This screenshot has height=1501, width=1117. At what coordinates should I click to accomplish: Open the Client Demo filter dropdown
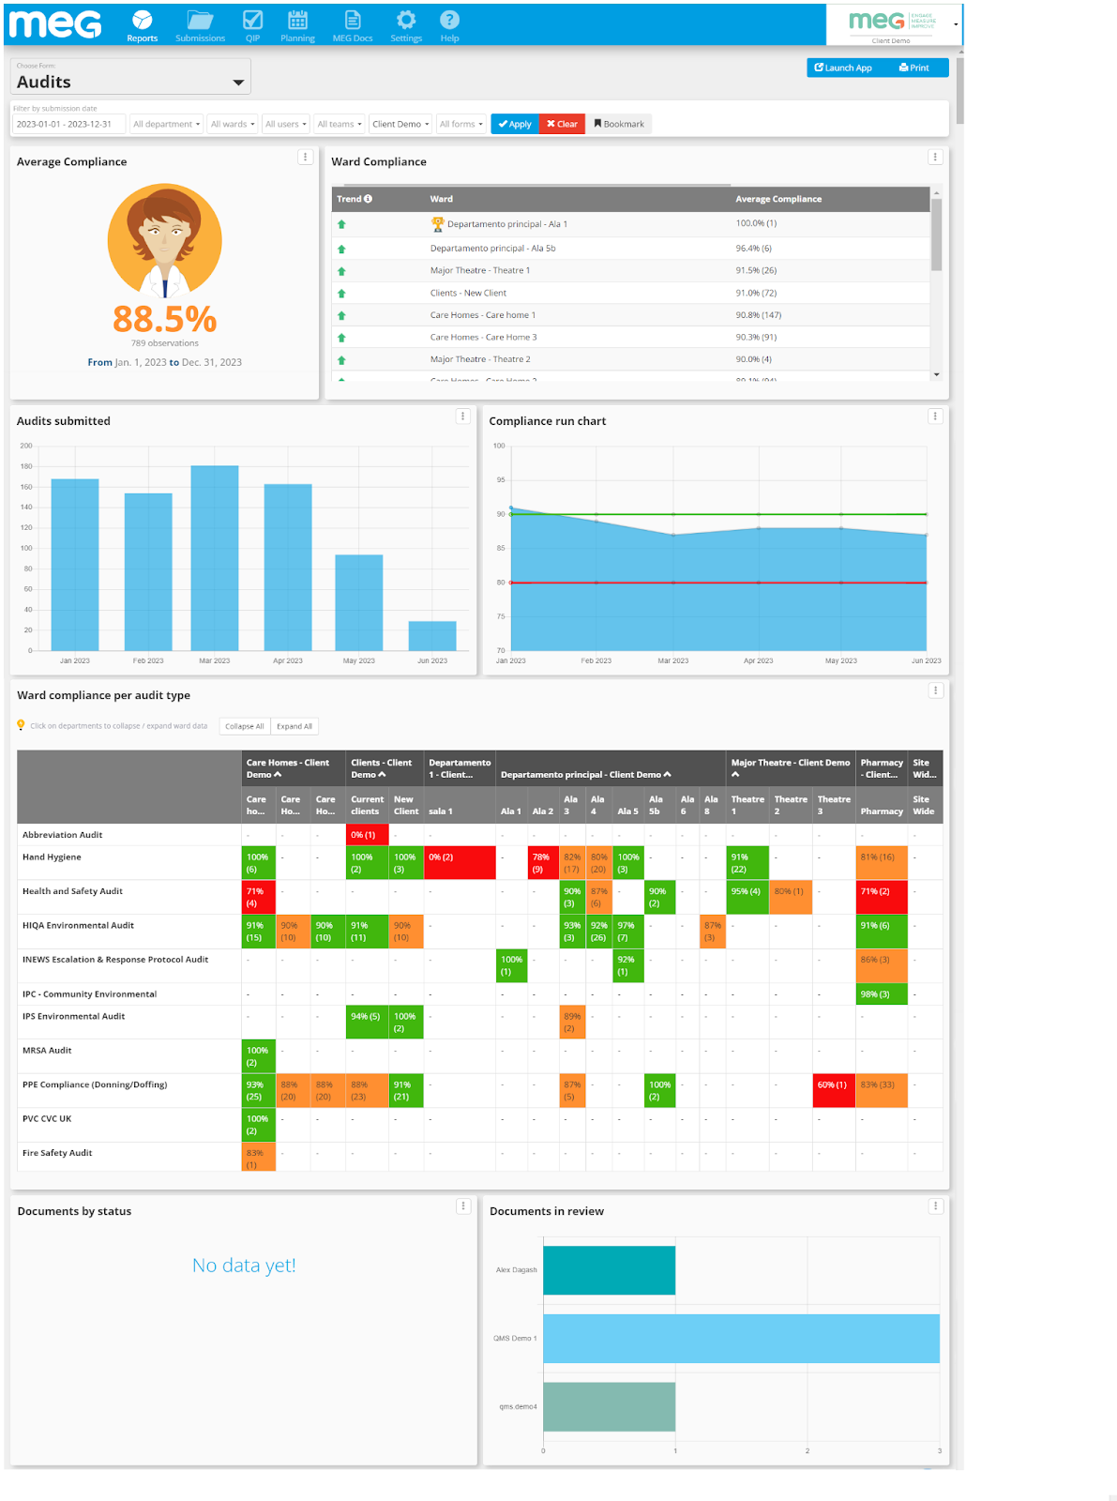pos(400,124)
